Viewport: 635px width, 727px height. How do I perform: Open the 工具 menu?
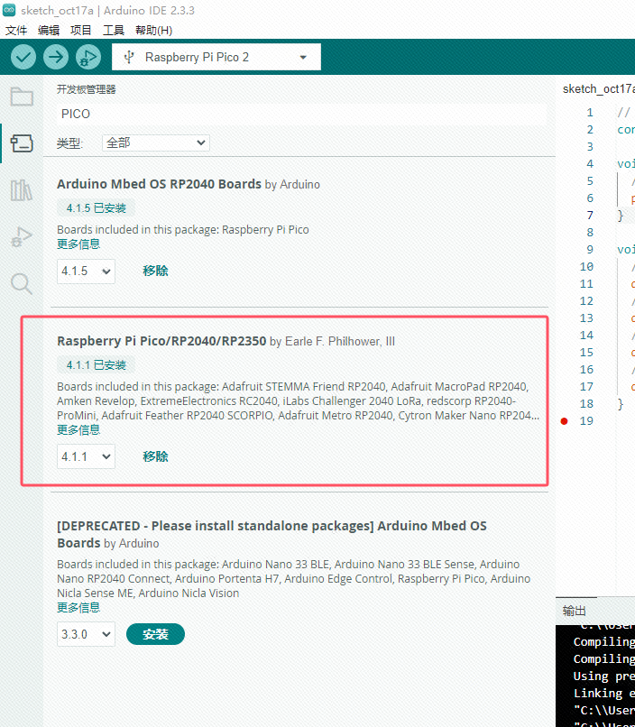coord(114,30)
